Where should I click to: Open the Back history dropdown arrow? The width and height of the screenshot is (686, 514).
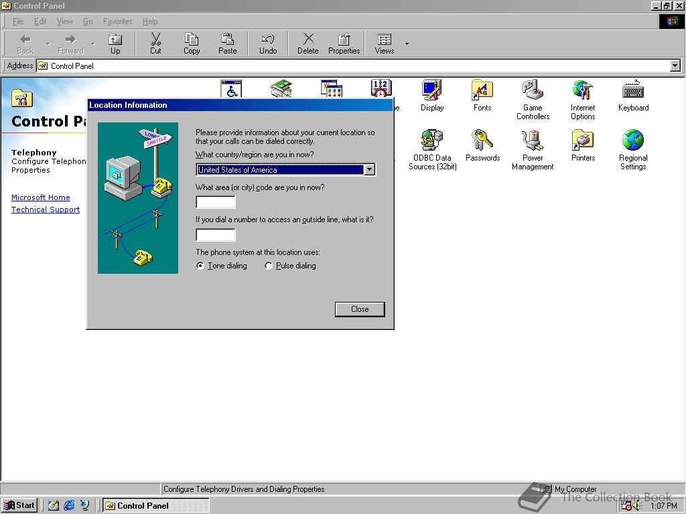48,44
